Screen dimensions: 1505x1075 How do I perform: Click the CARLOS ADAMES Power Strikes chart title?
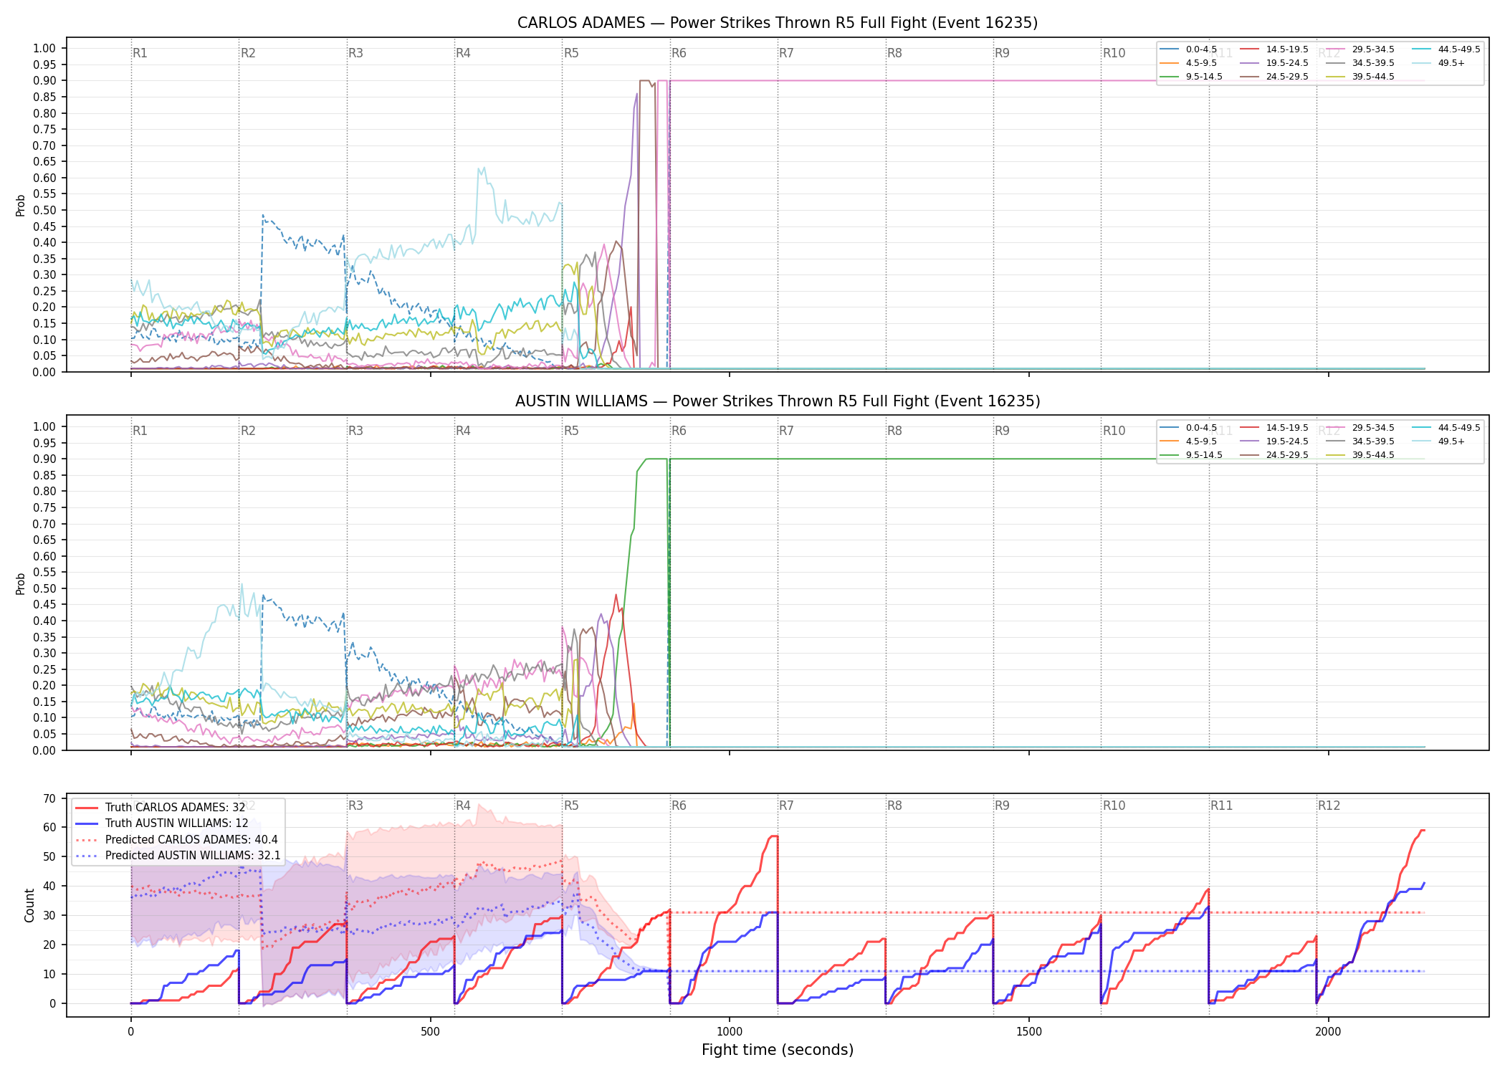point(778,23)
